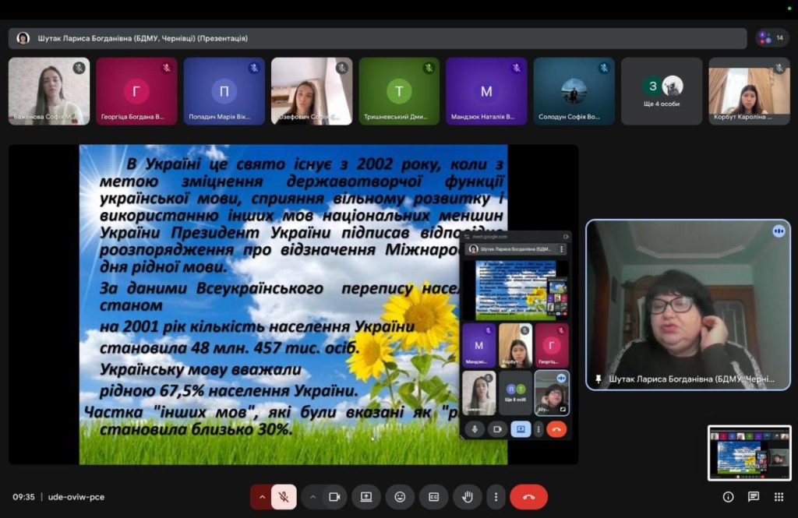
Task: Open the participants list showing 14 people
Action: point(772,37)
